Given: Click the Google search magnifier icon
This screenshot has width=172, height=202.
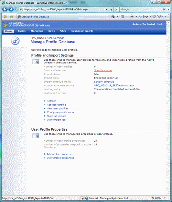Looking at the screenshot, I should pyautogui.click(x=164, y=9).
